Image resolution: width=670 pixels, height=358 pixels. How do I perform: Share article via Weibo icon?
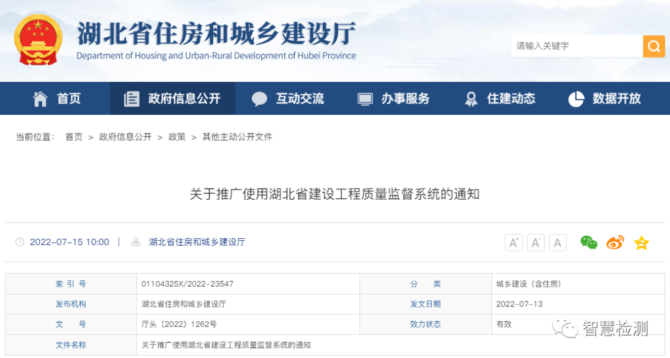tap(615, 243)
